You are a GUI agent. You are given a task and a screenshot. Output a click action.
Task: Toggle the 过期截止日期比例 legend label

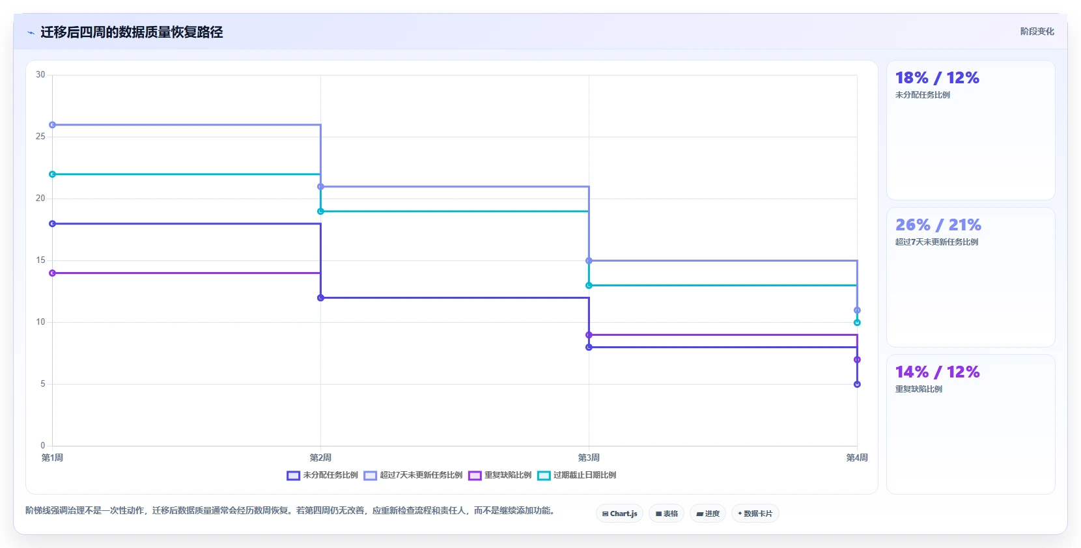(585, 475)
